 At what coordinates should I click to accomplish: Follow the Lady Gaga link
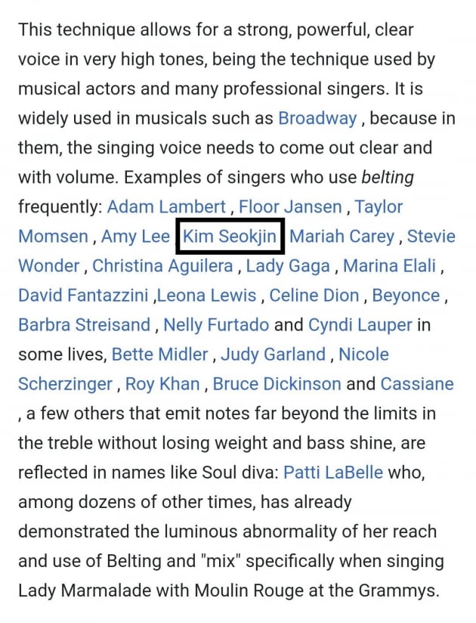(x=288, y=266)
